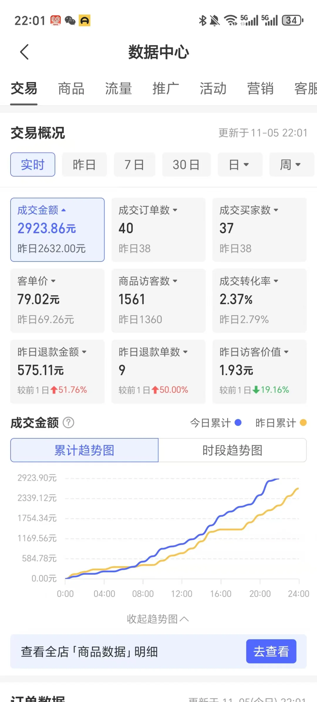The width and height of the screenshot is (317, 702).
Task: Tap 19.16% decrease indicator
Action: pyautogui.click(x=271, y=390)
